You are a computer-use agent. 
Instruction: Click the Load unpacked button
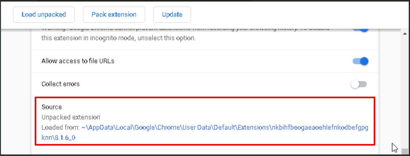coord(44,15)
